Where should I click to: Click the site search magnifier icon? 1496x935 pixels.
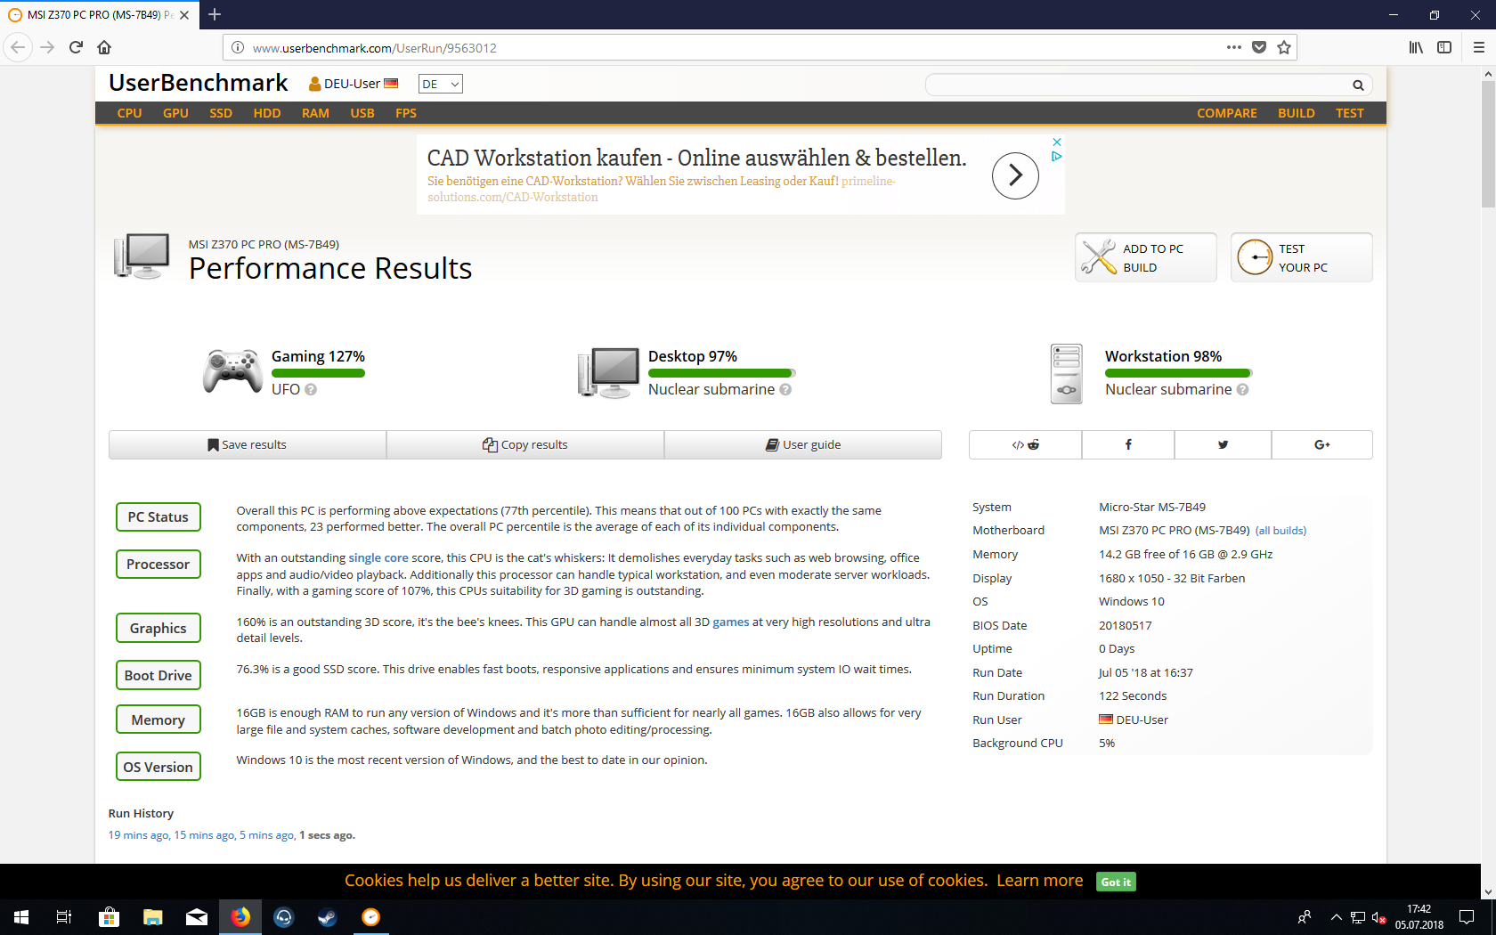[x=1358, y=85]
